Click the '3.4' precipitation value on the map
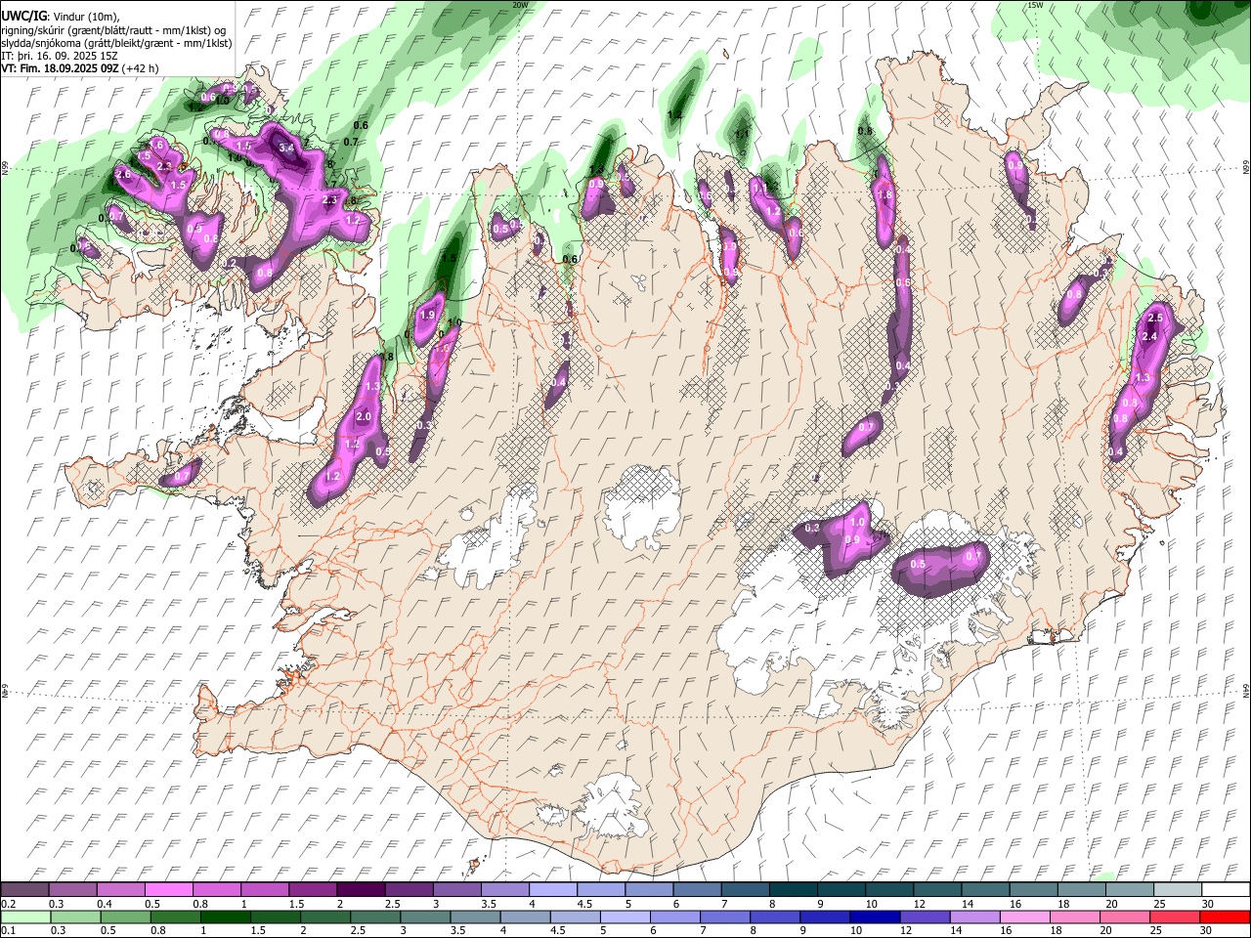The height and width of the screenshot is (938, 1251). [286, 148]
